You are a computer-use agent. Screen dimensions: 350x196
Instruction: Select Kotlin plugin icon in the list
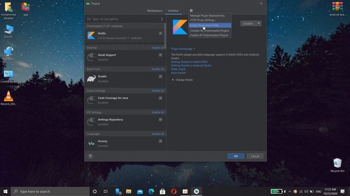[x=91, y=35]
